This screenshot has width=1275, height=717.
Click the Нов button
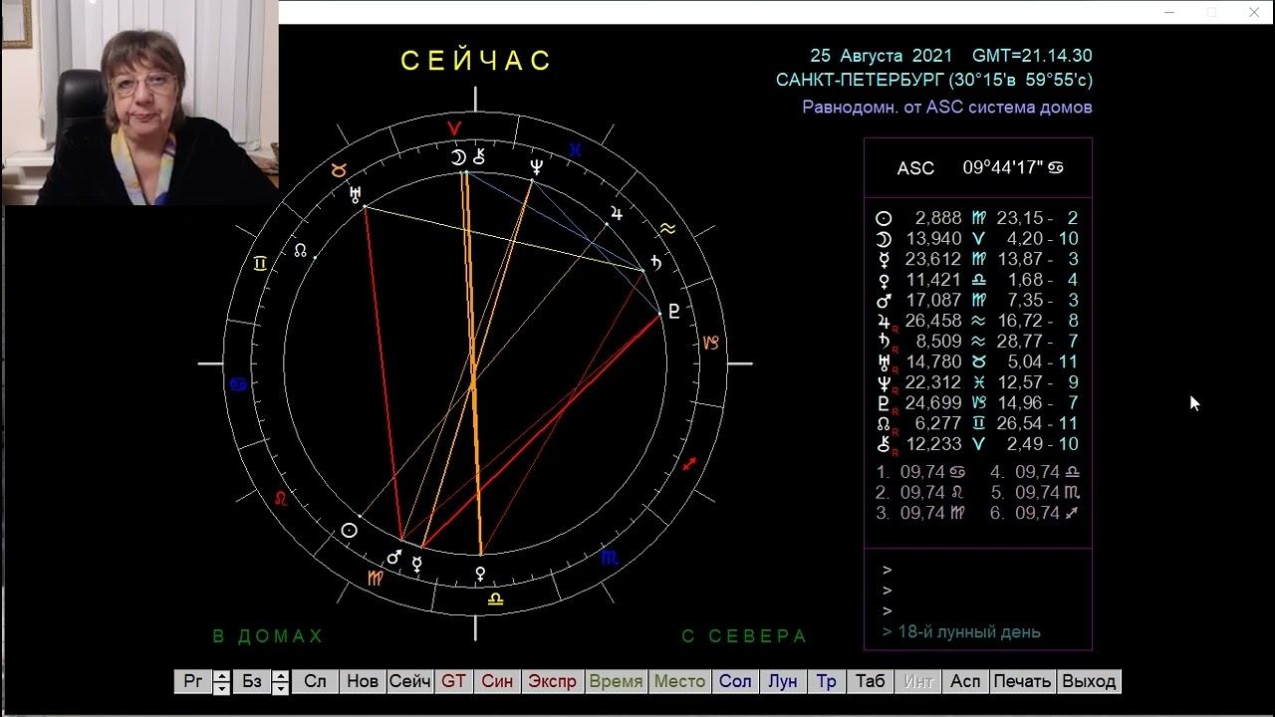tap(363, 681)
